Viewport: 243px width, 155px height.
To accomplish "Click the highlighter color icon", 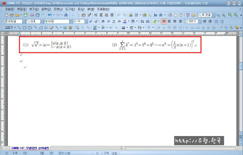I will (x=154, y=21).
